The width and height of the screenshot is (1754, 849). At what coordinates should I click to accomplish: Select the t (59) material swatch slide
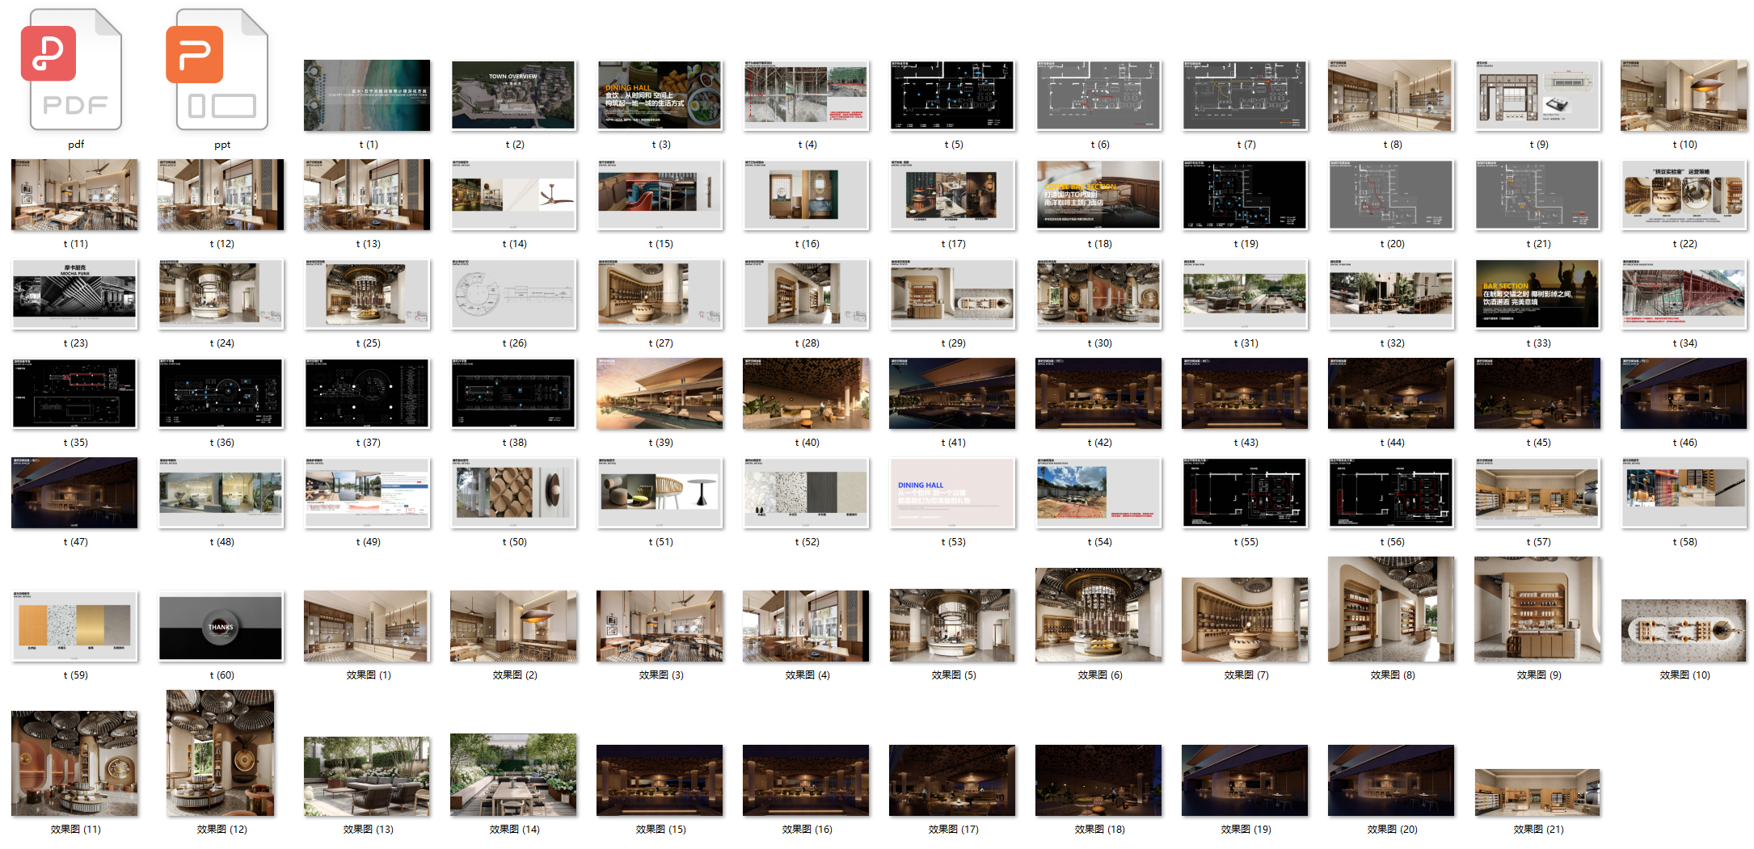(x=75, y=626)
